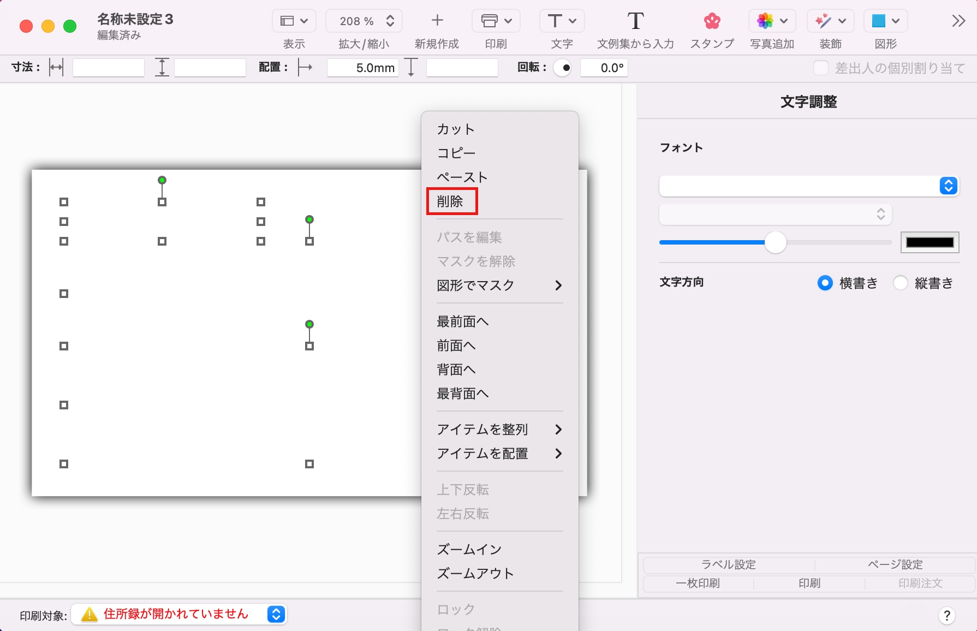Image resolution: width=977 pixels, height=631 pixels.
Task: Expand the 装飾 dropdown arrow
Action: point(842,21)
